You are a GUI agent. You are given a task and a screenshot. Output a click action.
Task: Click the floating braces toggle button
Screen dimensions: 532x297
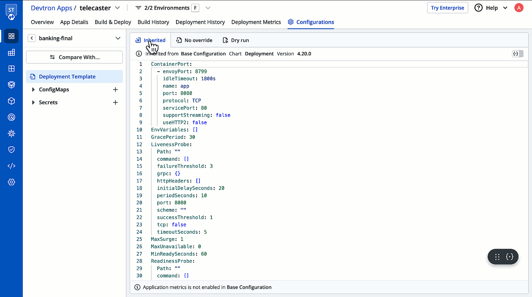click(x=510, y=257)
